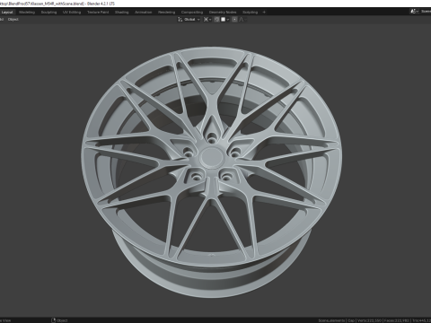
Task: Open the transform pivot point dropdown
Action: [207, 20]
